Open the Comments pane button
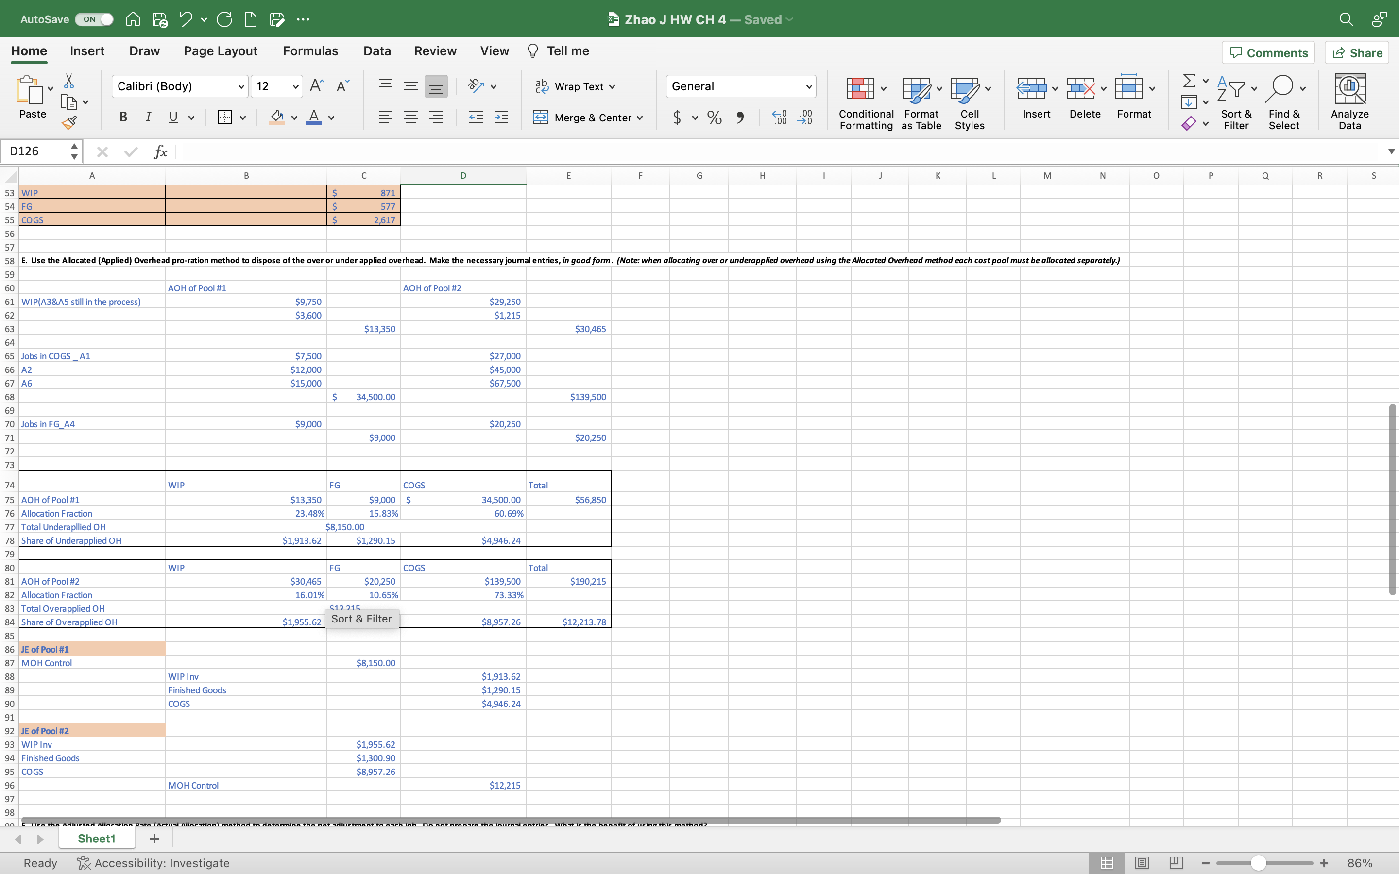The height and width of the screenshot is (874, 1399). (1268, 52)
